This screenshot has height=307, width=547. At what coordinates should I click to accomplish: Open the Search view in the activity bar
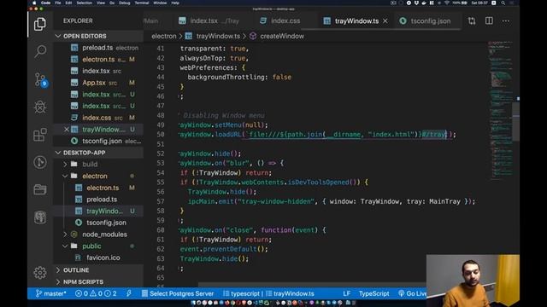pos(40,51)
